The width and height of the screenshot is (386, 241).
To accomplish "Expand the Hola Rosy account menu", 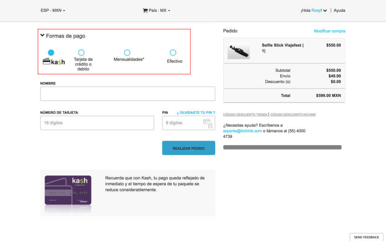I will click(x=314, y=10).
